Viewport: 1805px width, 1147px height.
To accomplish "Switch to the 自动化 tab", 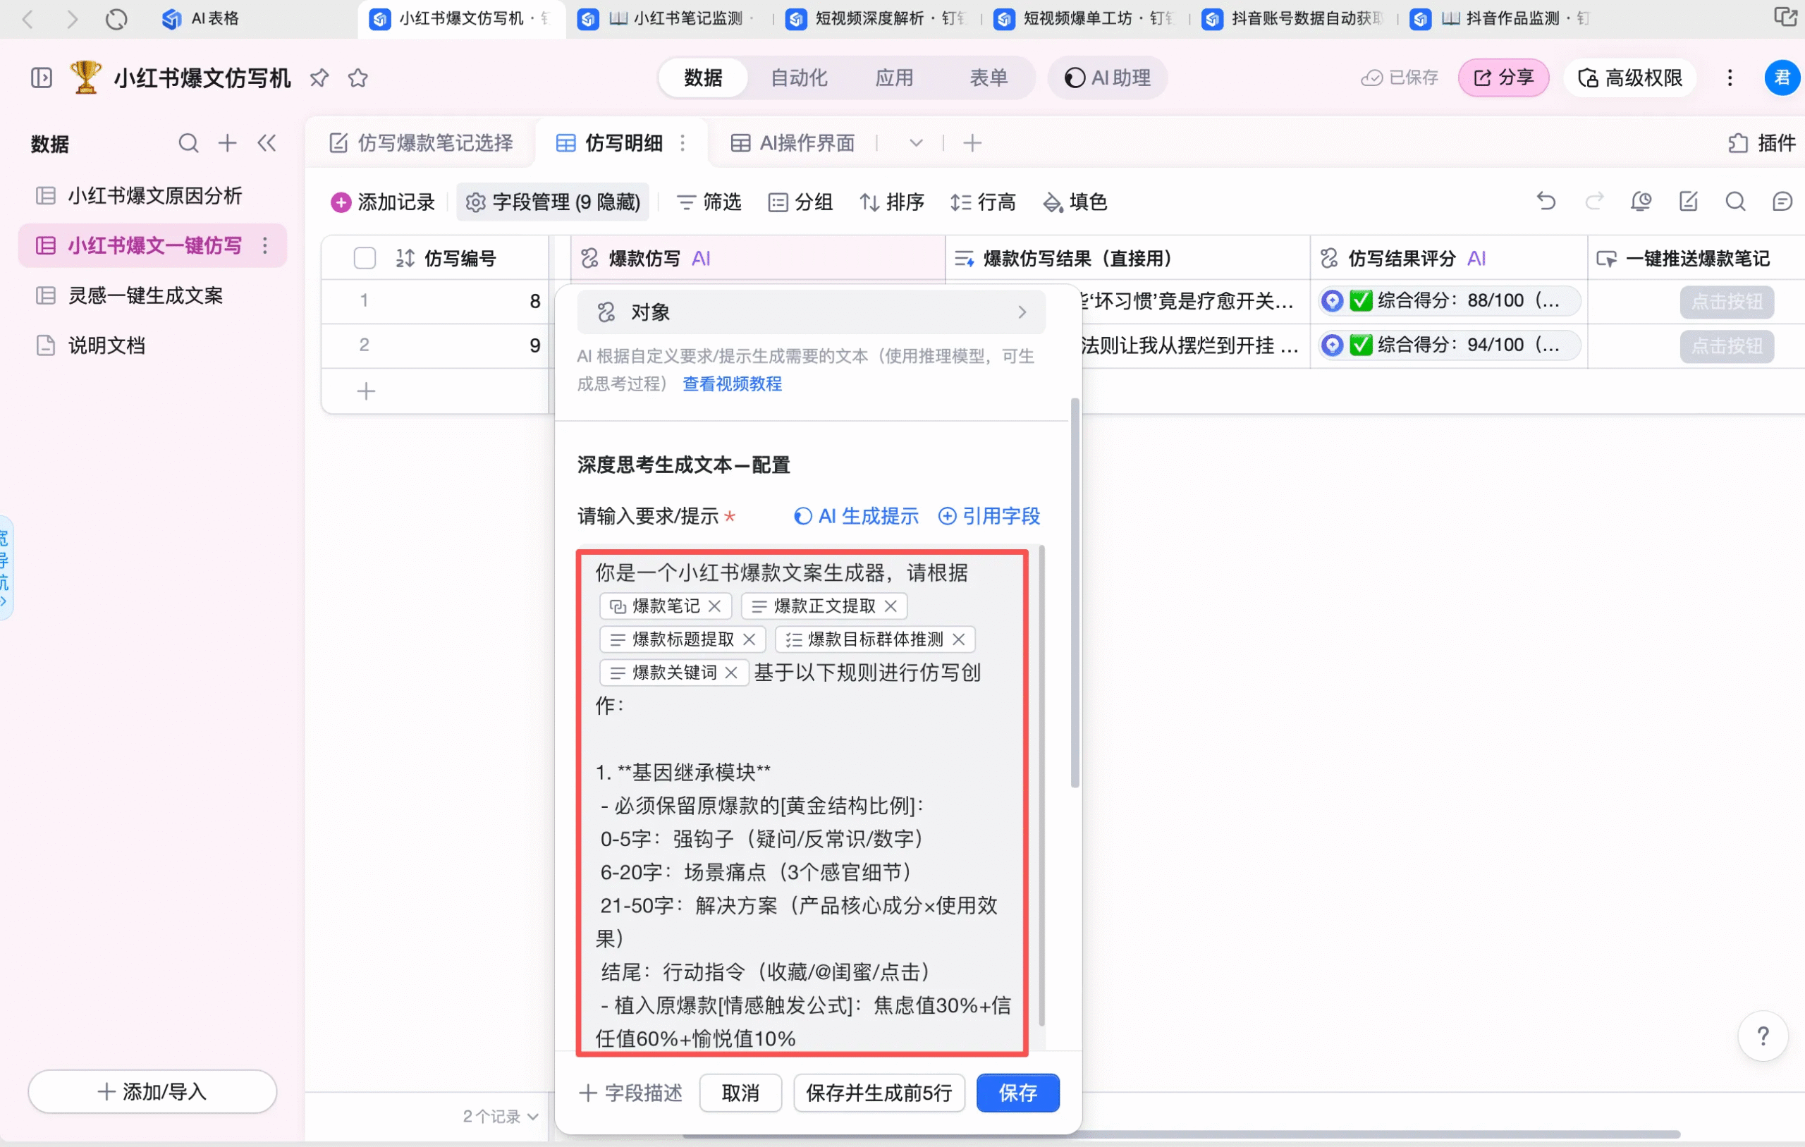I will pyautogui.click(x=799, y=78).
